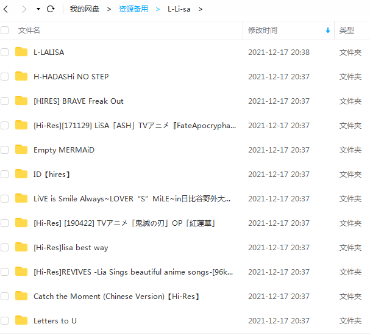Open the navigation history dropdown arrow
This screenshot has width=370, height=335.
click(x=38, y=9)
